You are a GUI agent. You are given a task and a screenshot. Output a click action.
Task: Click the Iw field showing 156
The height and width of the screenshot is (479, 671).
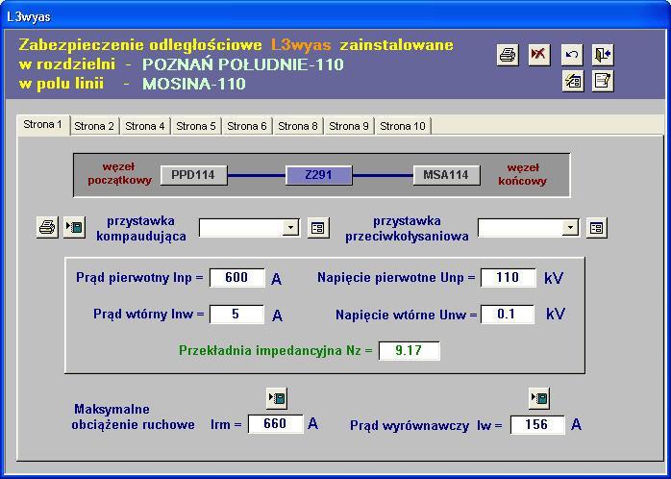(x=536, y=424)
